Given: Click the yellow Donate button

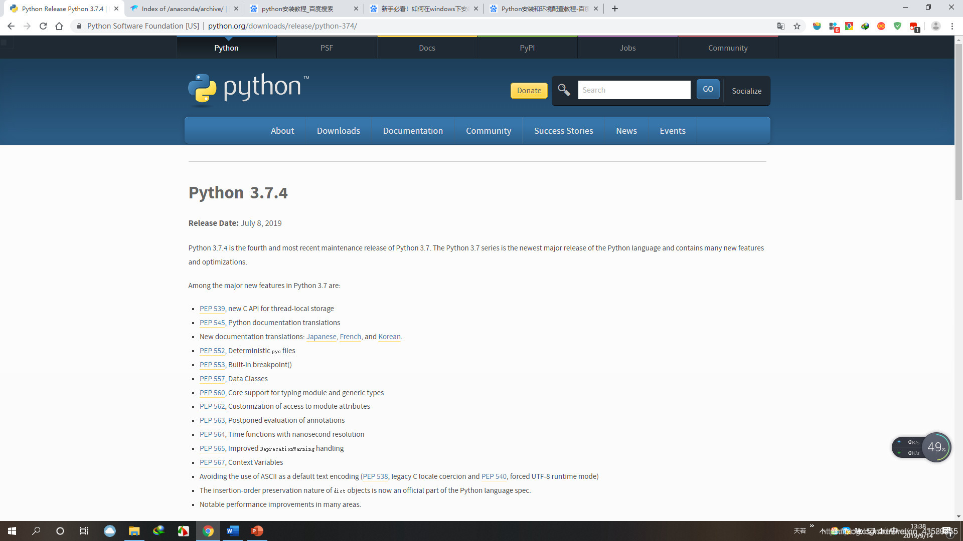Looking at the screenshot, I should pos(529,91).
